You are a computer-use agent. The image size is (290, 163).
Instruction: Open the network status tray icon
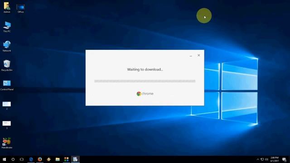262,159
